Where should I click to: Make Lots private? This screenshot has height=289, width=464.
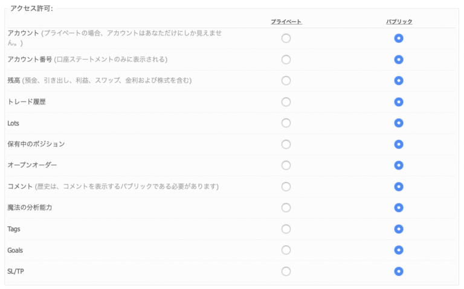click(x=286, y=123)
